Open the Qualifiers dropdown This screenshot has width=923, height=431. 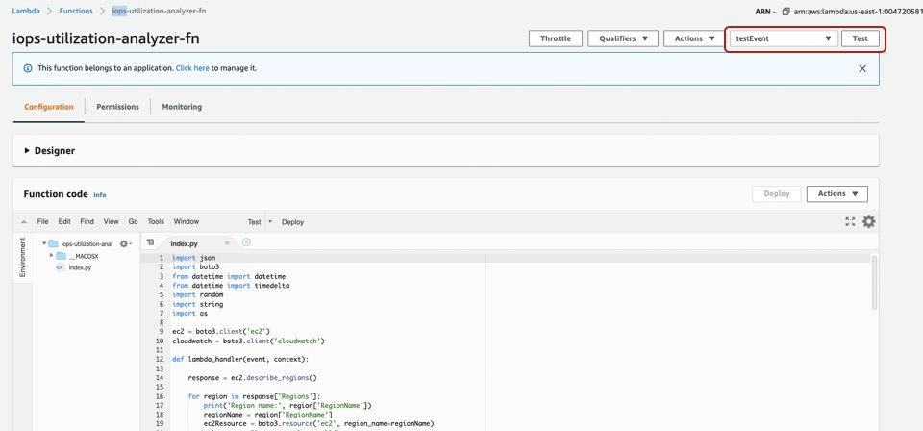click(x=623, y=38)
